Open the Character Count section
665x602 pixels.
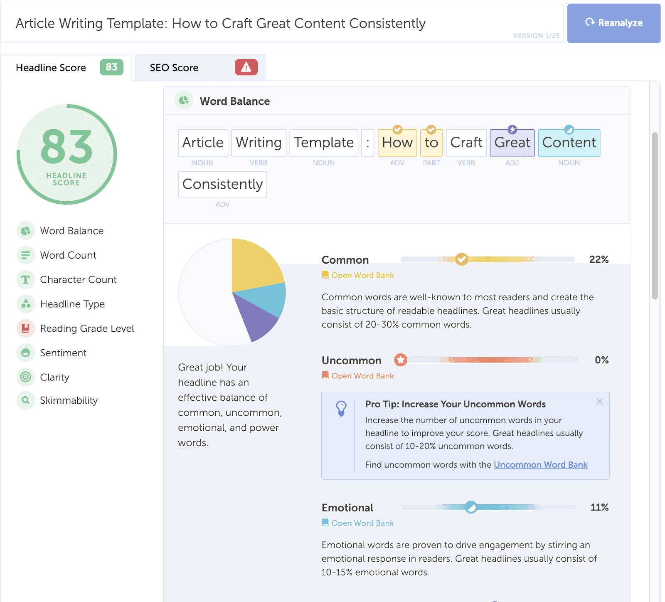pyautogui.click(x=26, y=279)
